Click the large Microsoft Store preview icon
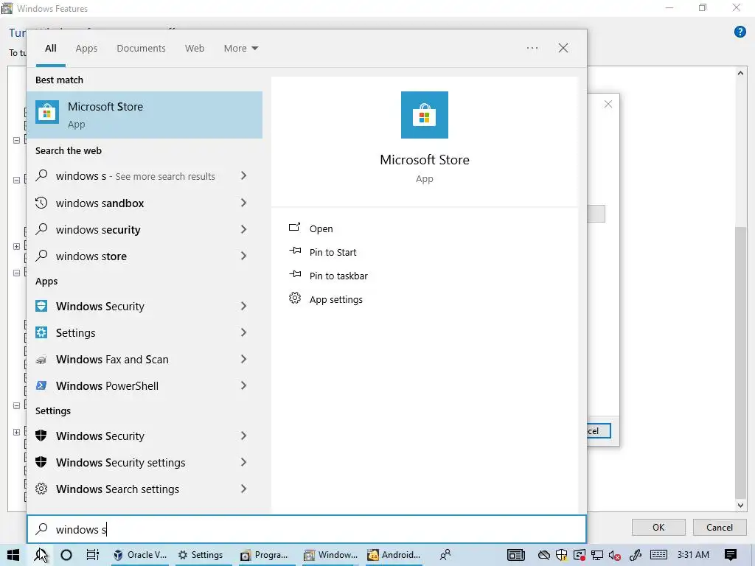The image size is (755, 566). click(x=424, y=115)
